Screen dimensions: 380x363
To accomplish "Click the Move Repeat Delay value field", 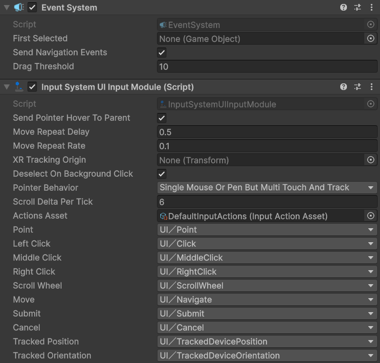I will 267,132.
